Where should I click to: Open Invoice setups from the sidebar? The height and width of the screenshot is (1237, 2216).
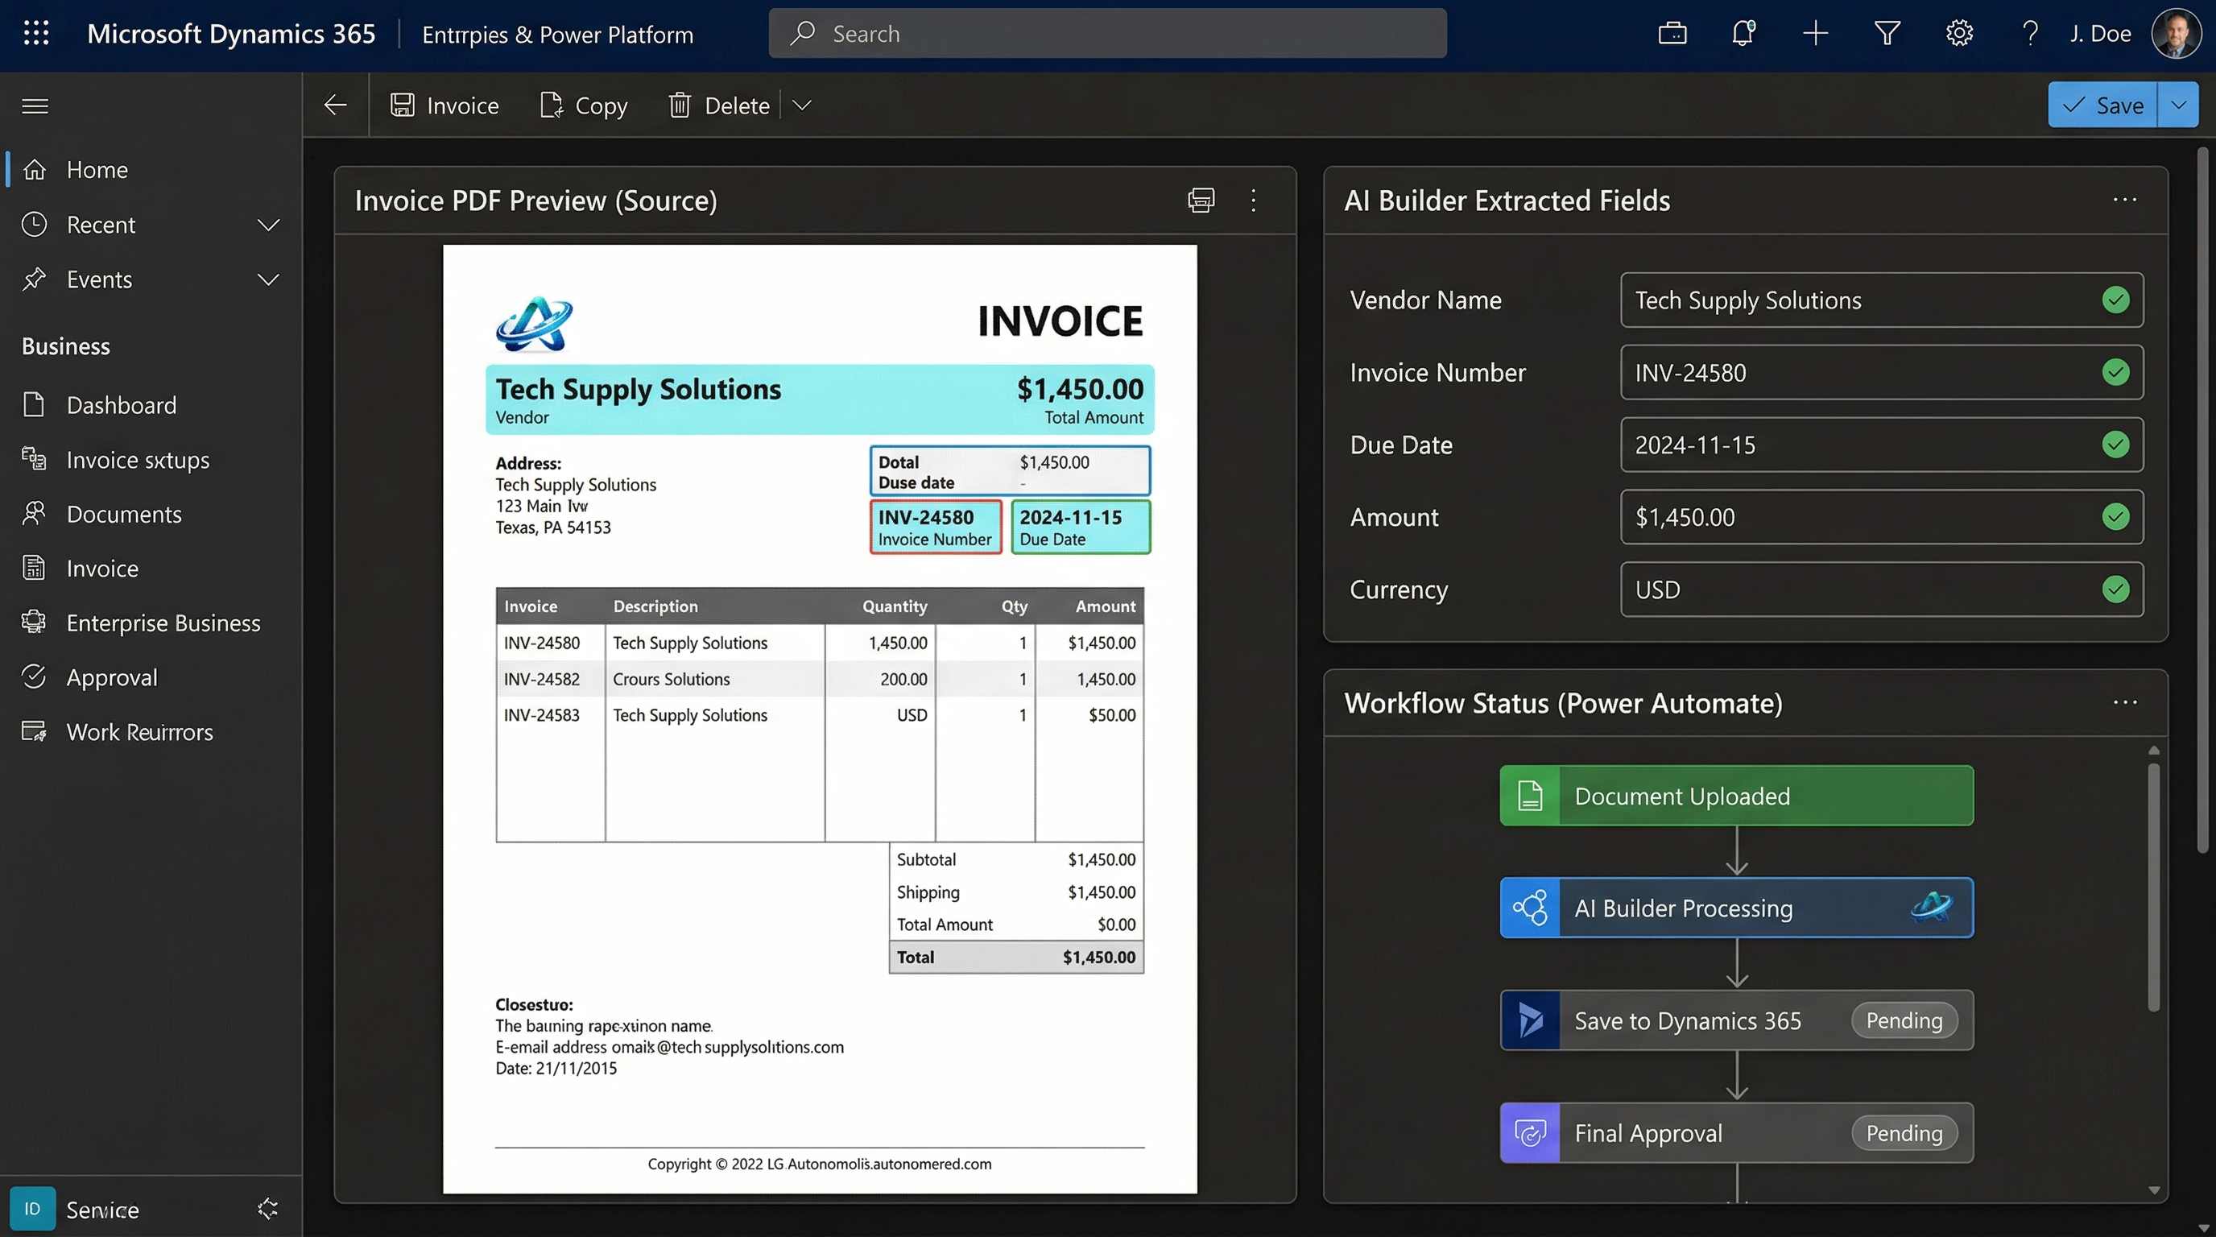(x=137, y=459)
